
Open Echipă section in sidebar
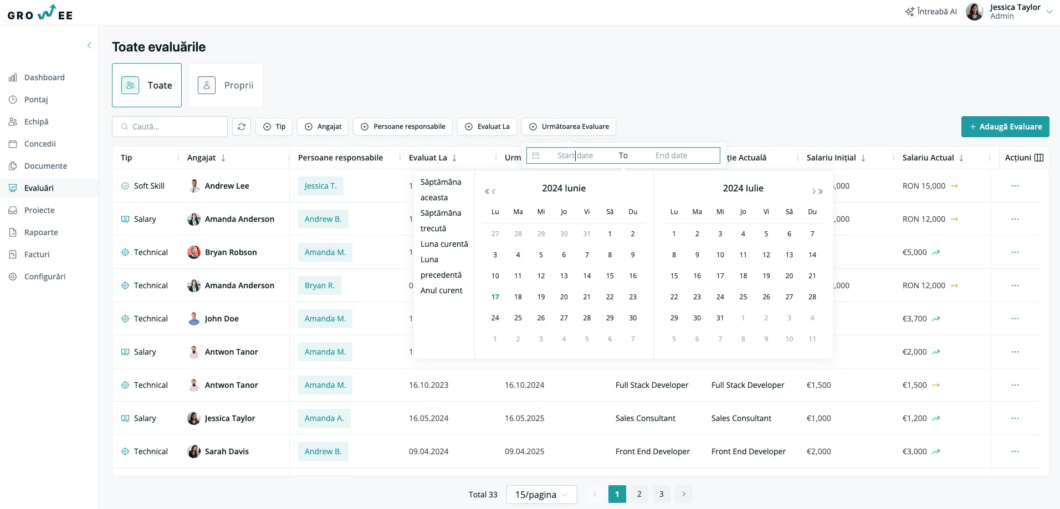pos(36,122)
